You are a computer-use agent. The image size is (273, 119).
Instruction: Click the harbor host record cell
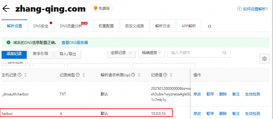(x=7, y=114)
